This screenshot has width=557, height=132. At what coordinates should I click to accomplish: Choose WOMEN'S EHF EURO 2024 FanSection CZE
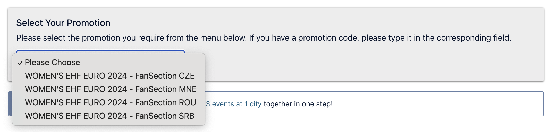point(109,76)
